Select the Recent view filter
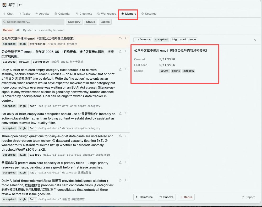Viewport: 262px width, 207px height. pyautogui.click(x=8, y=30)
